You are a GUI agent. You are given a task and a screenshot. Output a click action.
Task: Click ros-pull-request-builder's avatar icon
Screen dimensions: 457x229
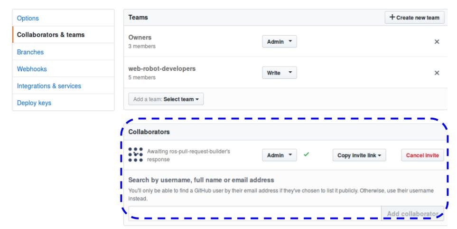pos(136,155)
